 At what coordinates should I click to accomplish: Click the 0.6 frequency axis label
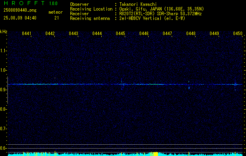pyautogui.click(x=3, y=148)
